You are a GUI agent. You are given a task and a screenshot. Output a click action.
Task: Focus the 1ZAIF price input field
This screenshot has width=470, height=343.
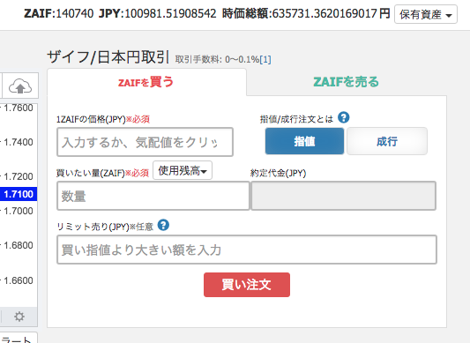145,142
